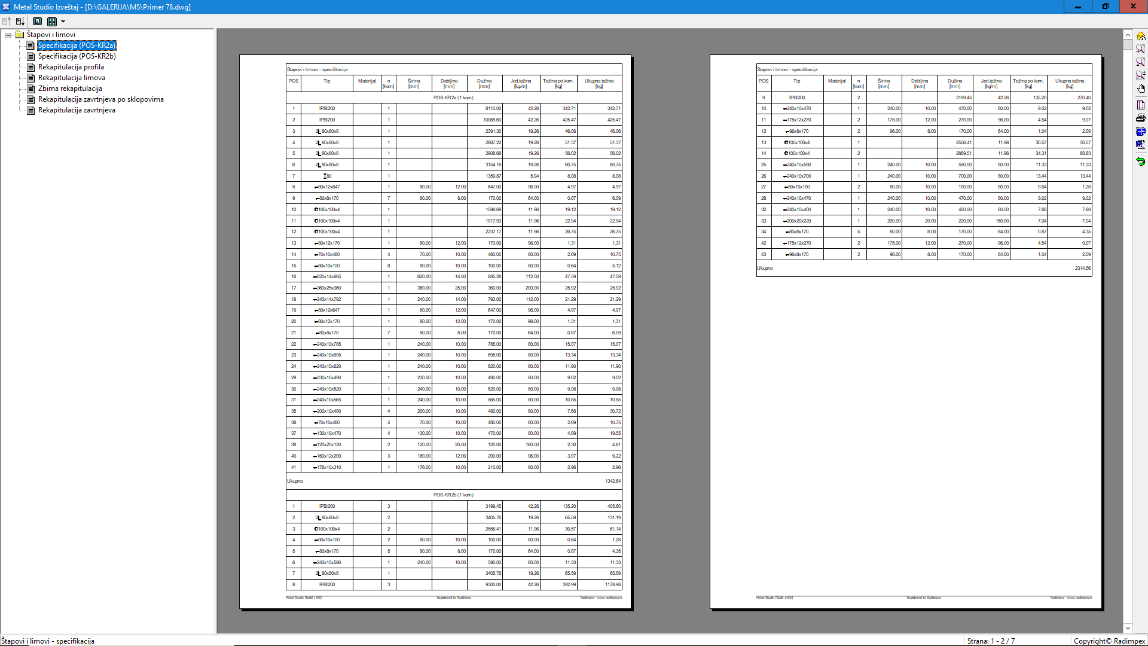Click the printer icon to print
This screenshot has width=1148, height=646.
tap(1141, 118)
